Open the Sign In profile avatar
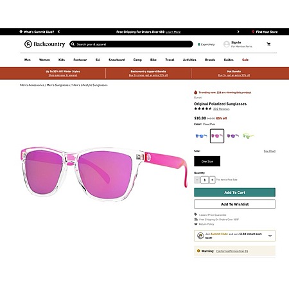 227,44
